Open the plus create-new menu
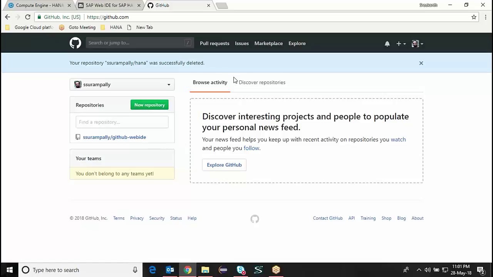The height and width of the screenshot is (277, 493). (401, 43)
